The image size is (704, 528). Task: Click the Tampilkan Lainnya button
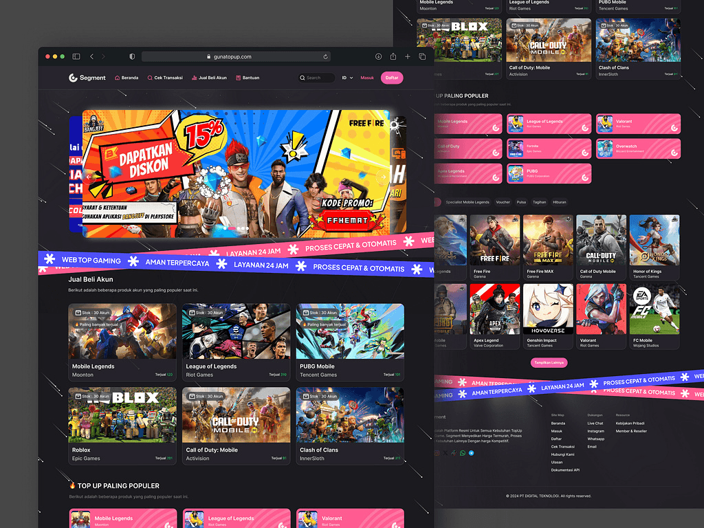[549, 363]
